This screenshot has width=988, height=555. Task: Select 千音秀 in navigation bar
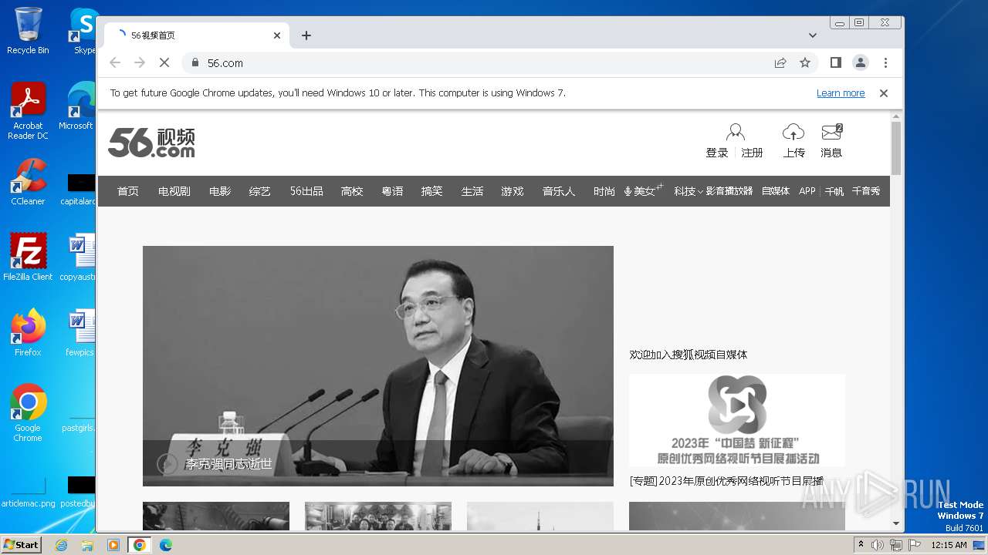coord(866,191)
